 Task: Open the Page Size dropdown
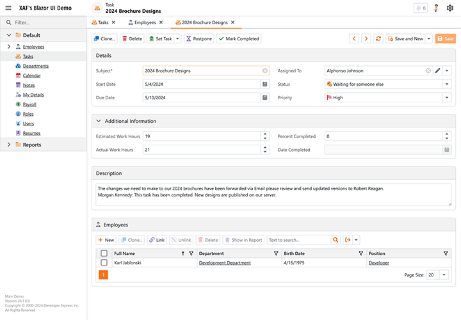pos(444,275)
